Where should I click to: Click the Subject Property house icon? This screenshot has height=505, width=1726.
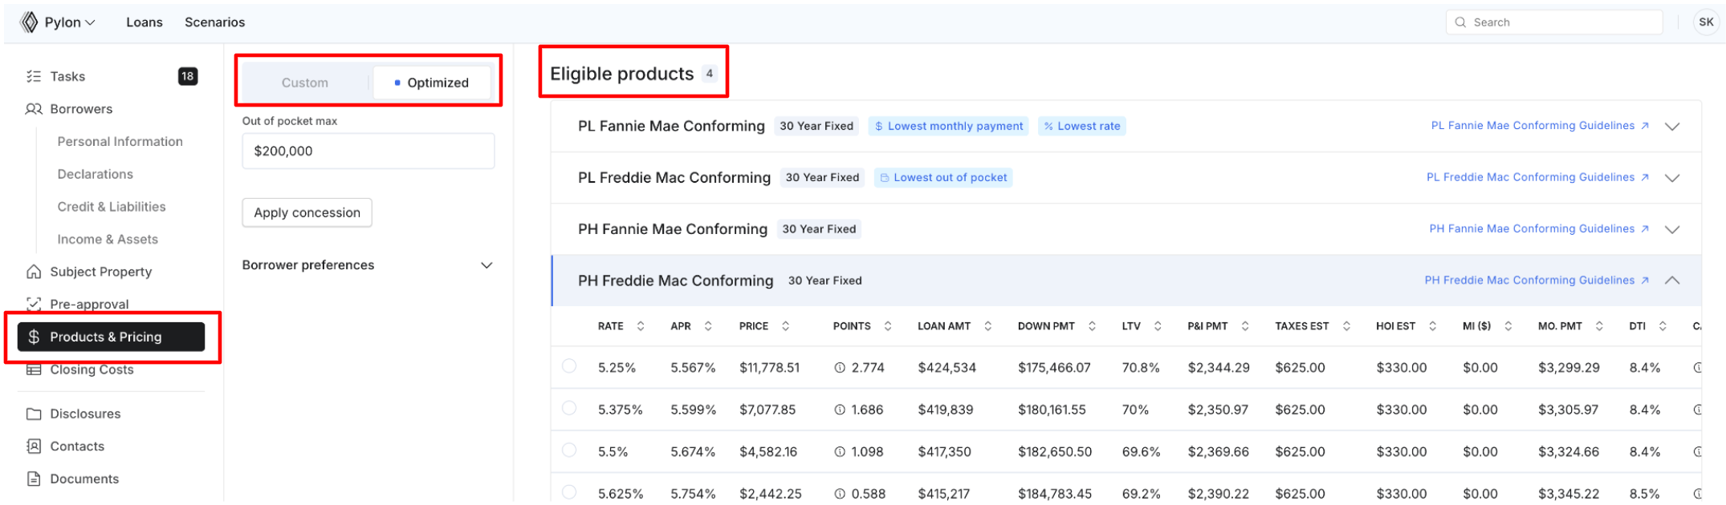coord(34,272)
